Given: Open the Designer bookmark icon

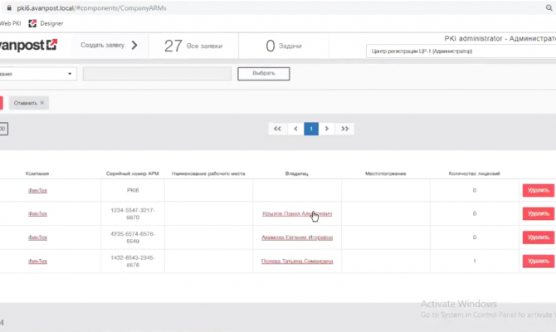Looking at the screenshot, I should [32, 23].
